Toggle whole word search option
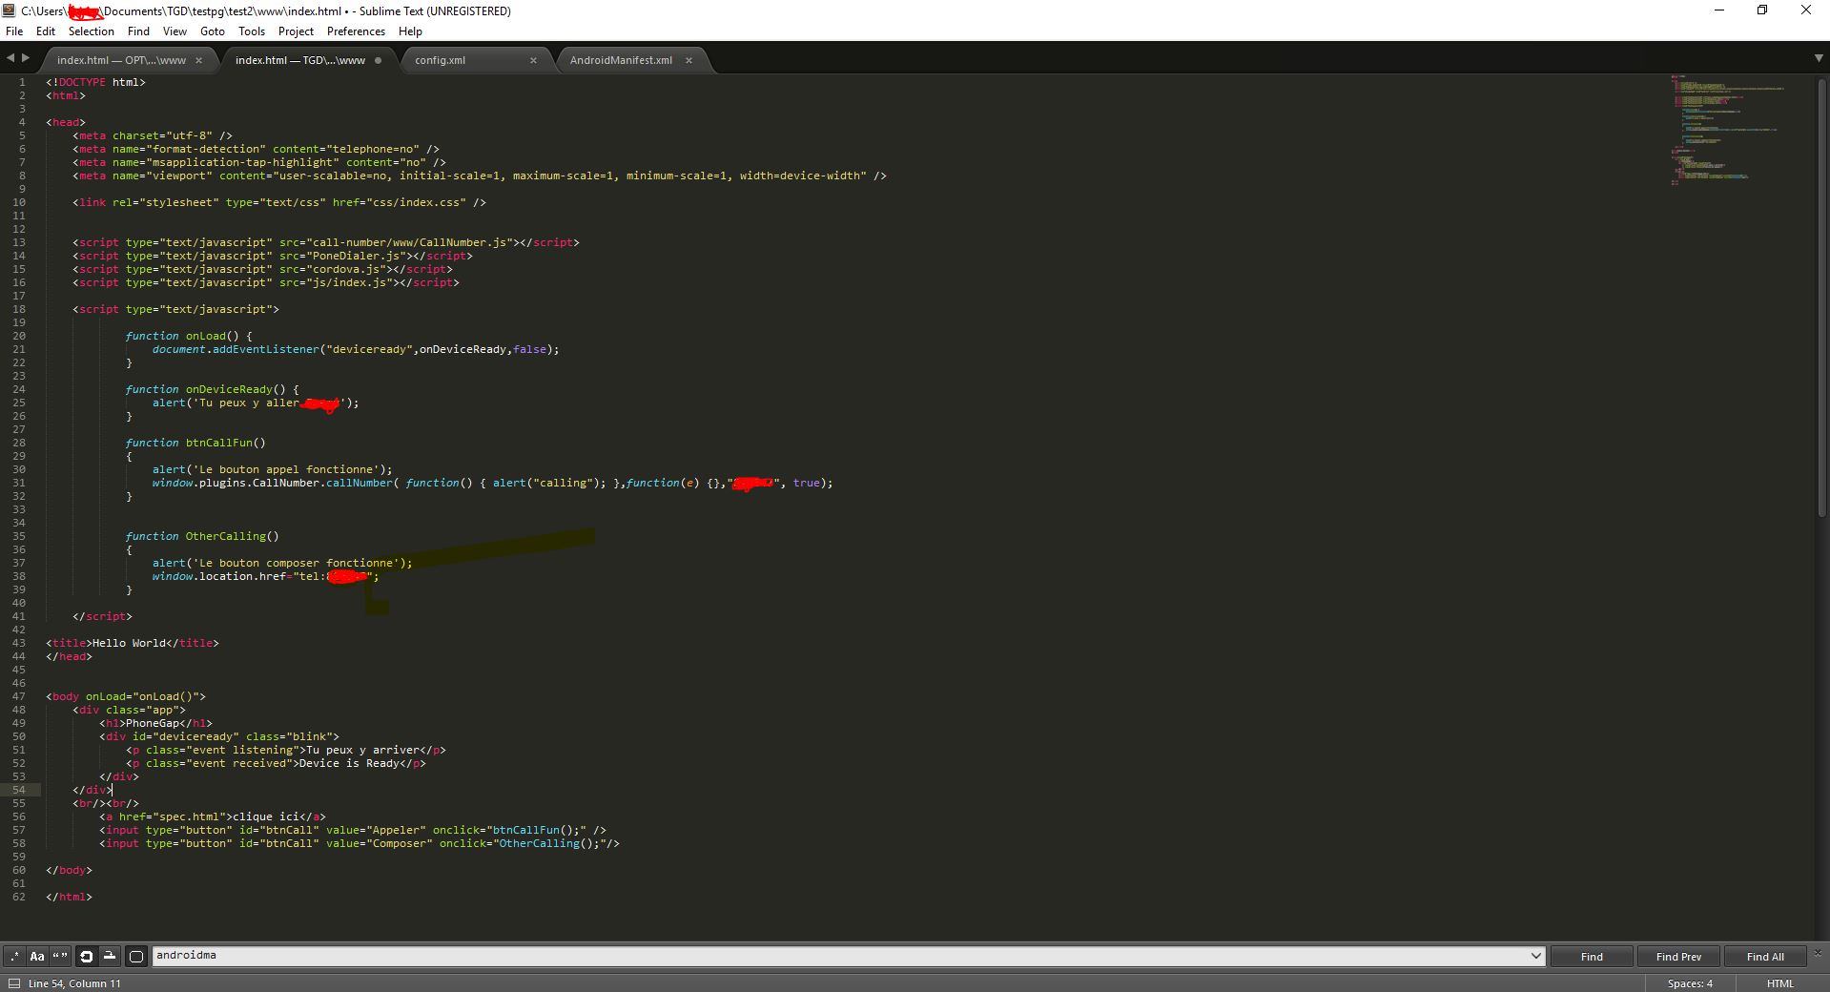This screenshot has height=992, width=1830. pyautogui.click(x=60, y=956)
